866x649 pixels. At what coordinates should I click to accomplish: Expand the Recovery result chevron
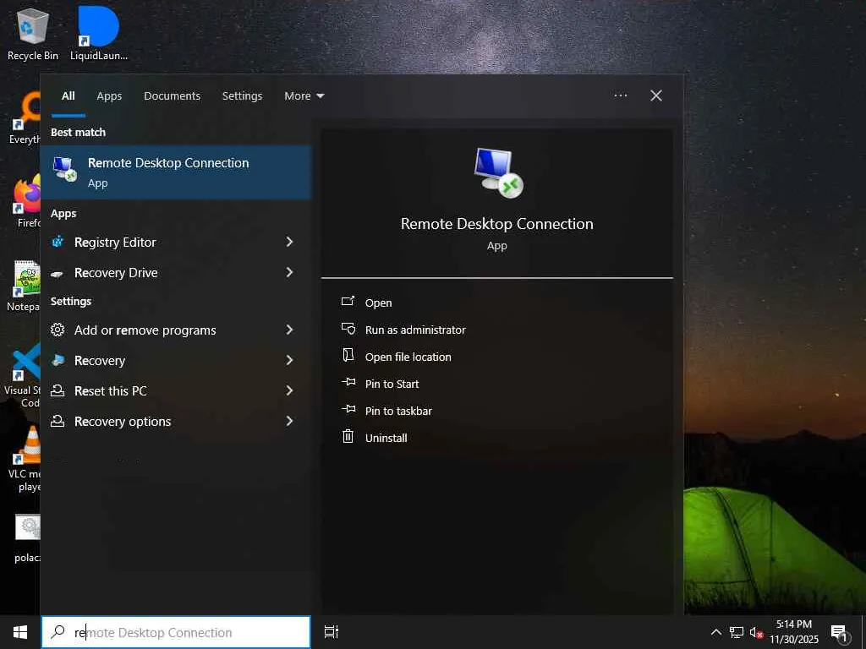tap(289, 360)
